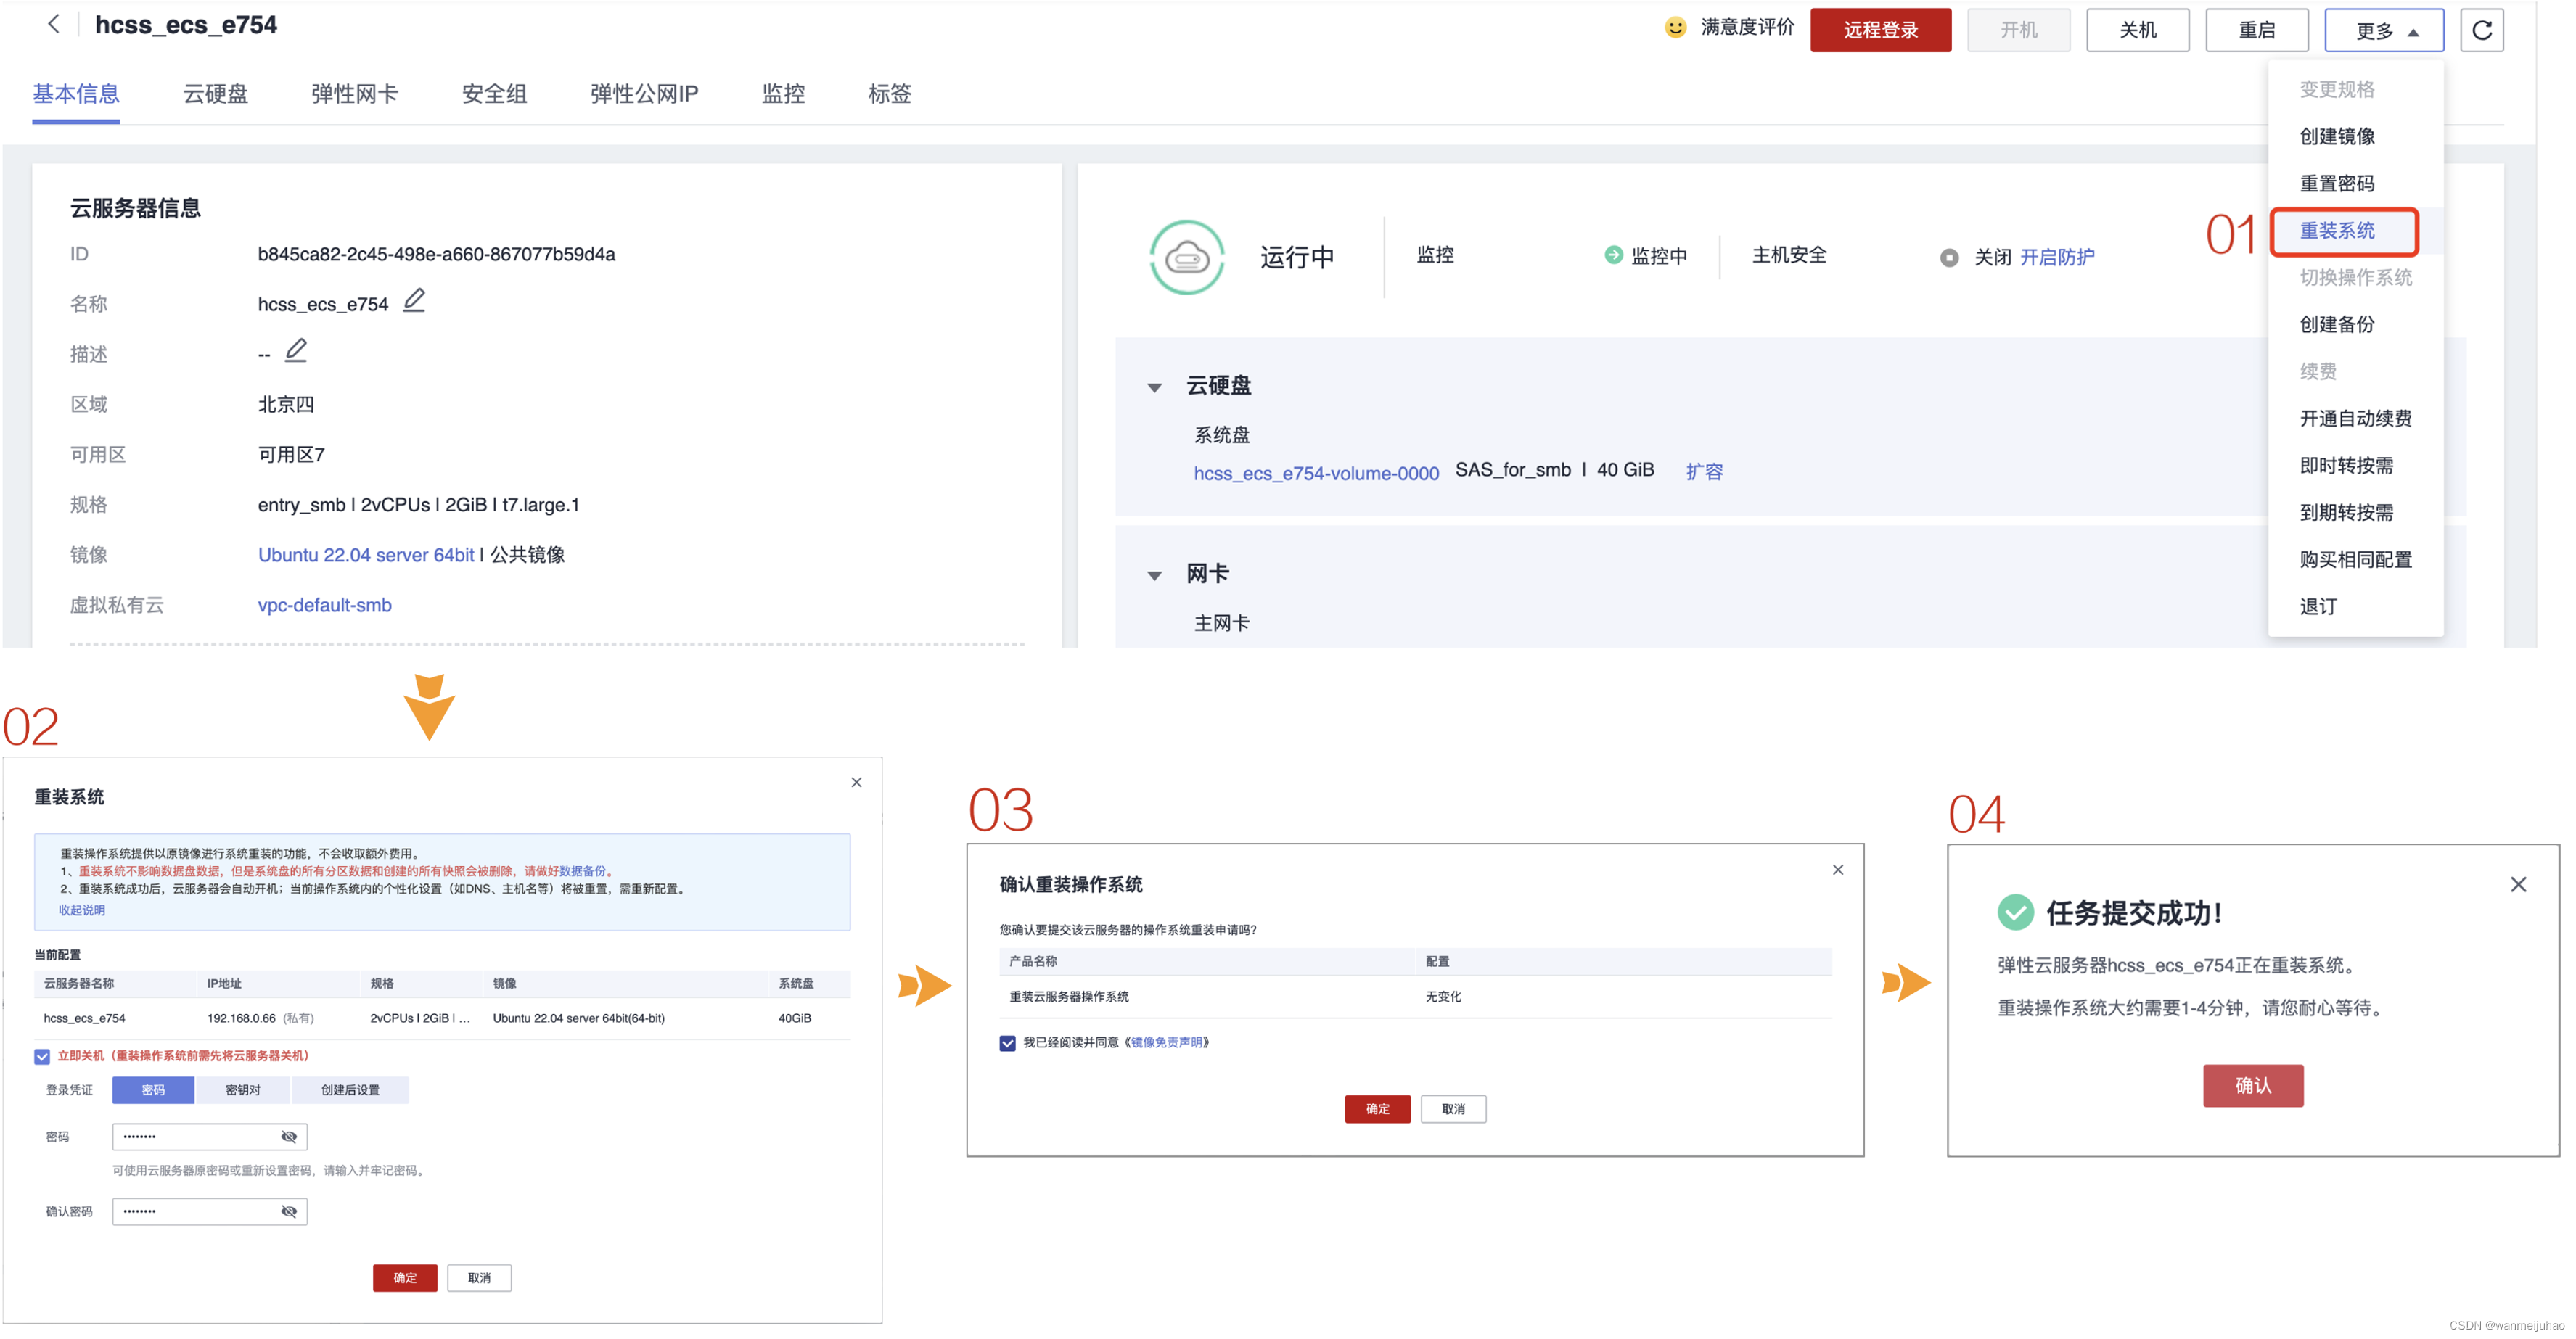
Task: Click the running status cloud icon
Action: click(1187, 257)
